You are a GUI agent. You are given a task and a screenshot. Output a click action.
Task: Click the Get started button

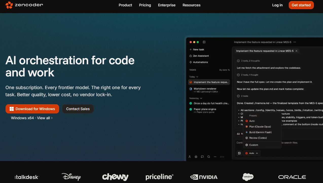point(301,5)
